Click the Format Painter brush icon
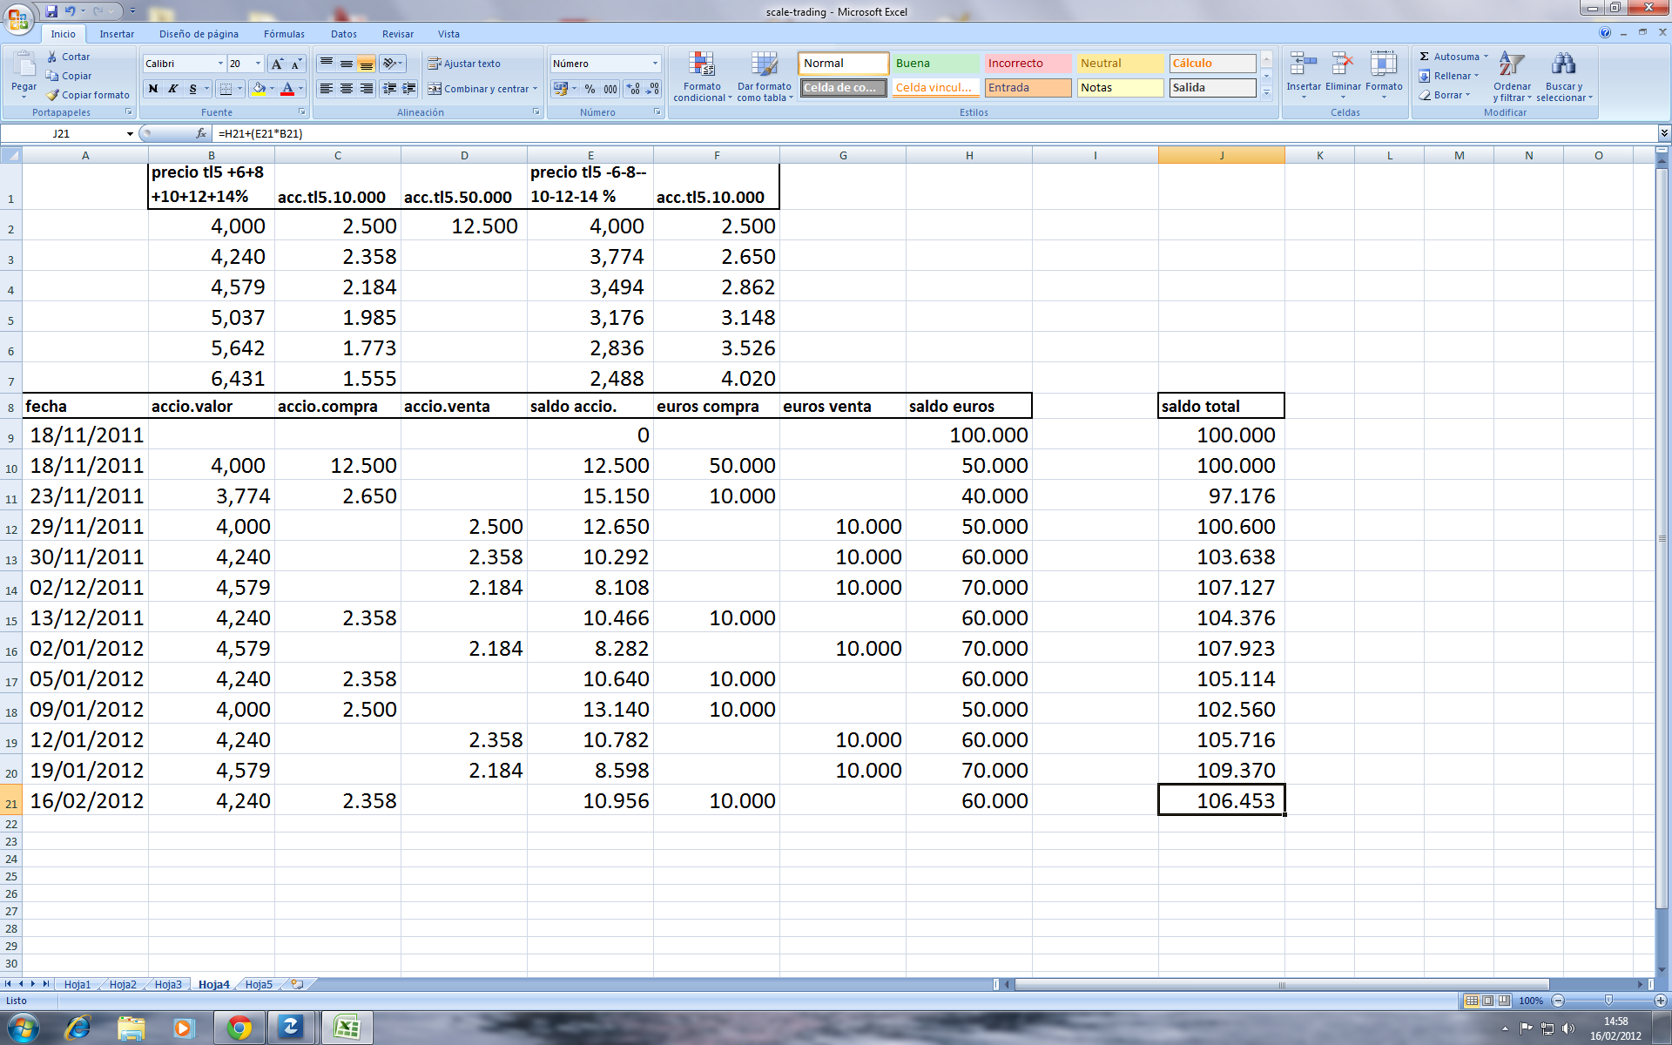Image resolution: width=1672 pixels, height=1045 pixels. (x=53, y=95)
